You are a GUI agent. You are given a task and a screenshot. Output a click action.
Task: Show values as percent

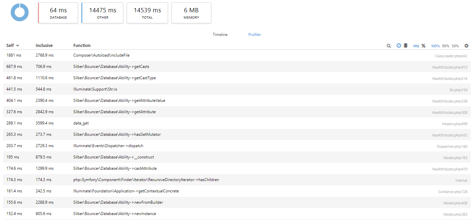click(423, 46)
